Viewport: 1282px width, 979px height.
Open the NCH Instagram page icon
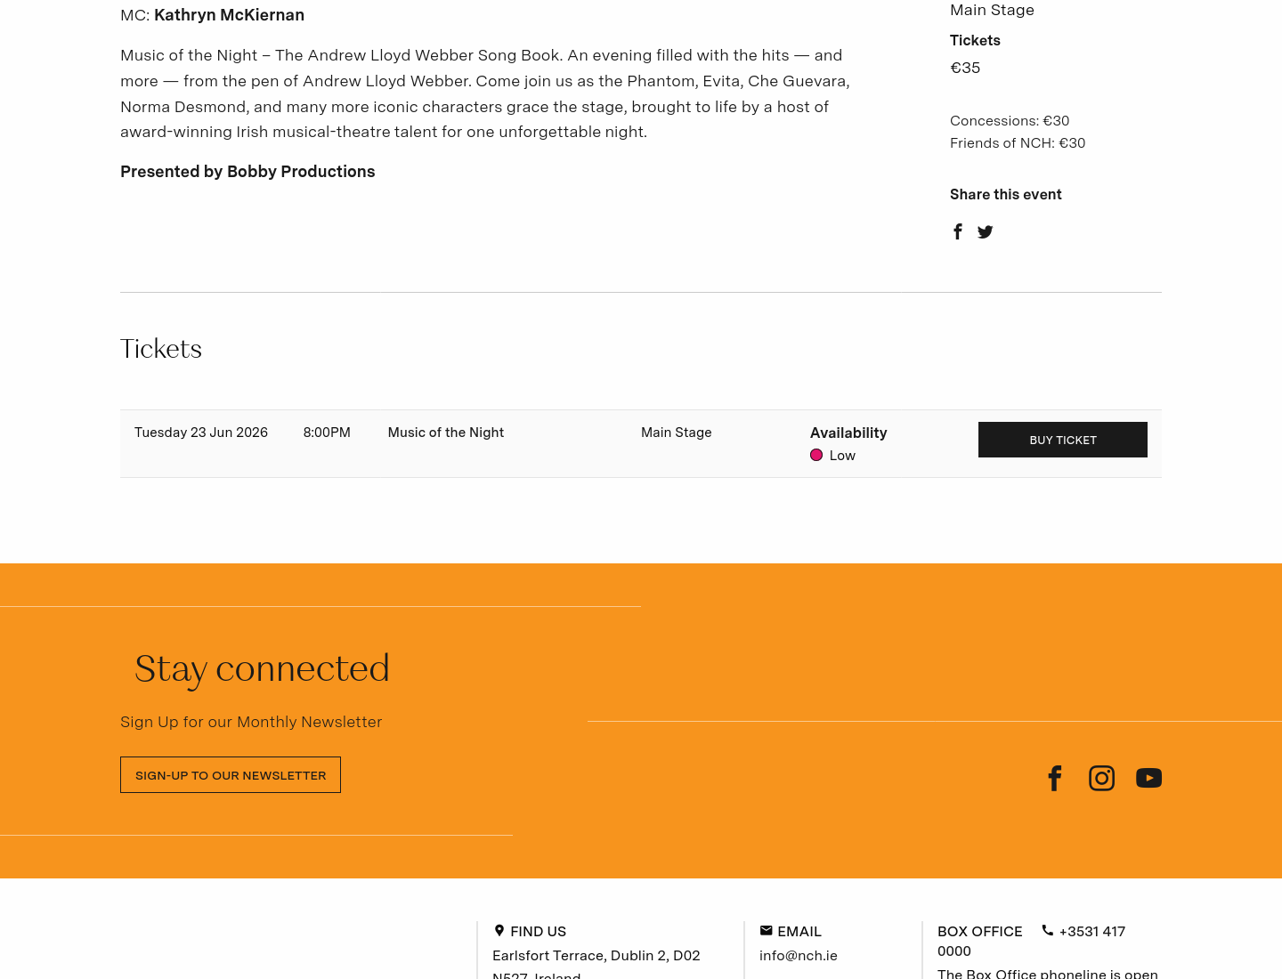click(1101, 778)
